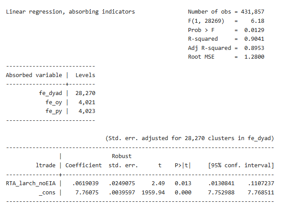
Task: Click the Adj R-squared value 0.8953
Action: click(254, 48)
